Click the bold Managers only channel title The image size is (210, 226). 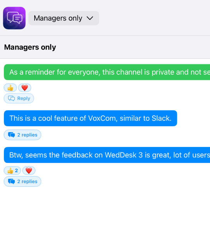30,47
